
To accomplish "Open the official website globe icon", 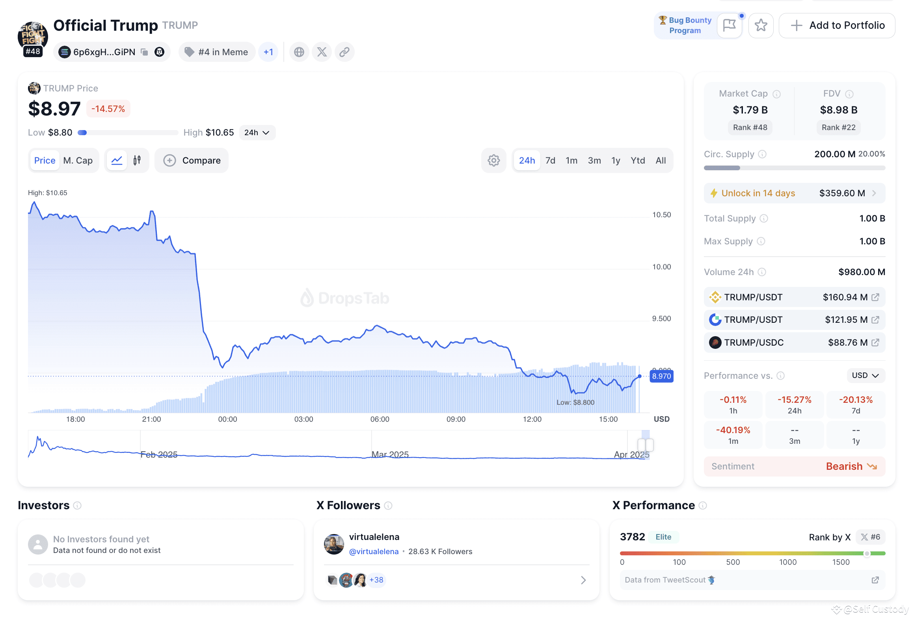I will [299, 52].
